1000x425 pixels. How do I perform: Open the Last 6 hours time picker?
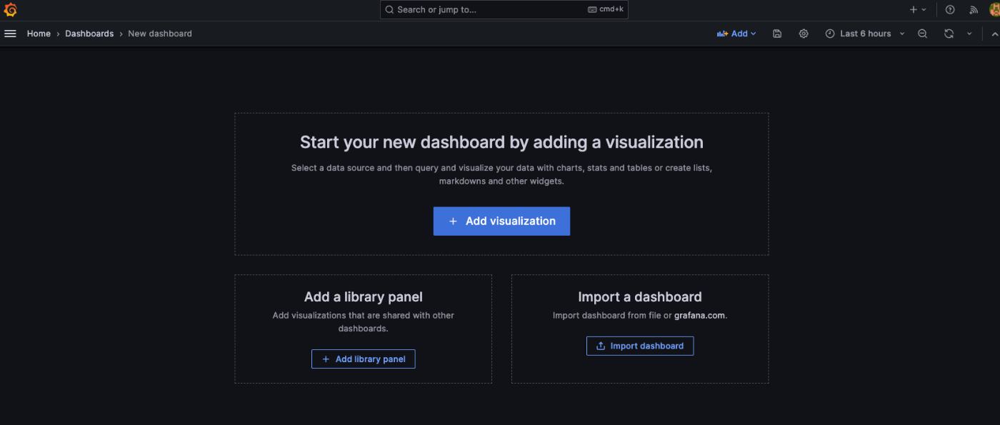865,34
